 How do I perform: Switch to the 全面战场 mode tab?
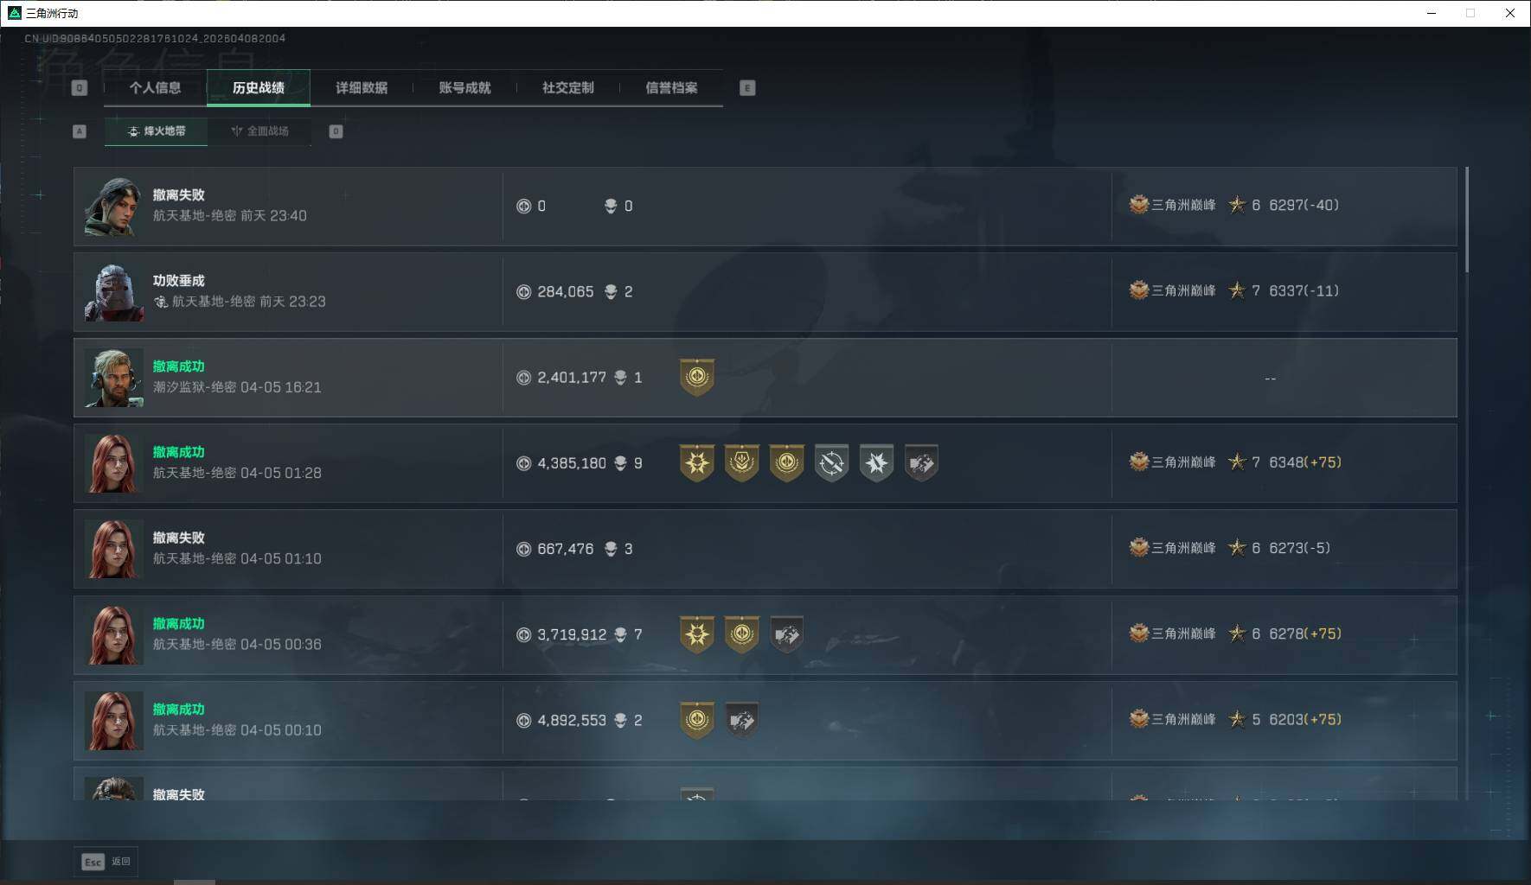point(259,131)
